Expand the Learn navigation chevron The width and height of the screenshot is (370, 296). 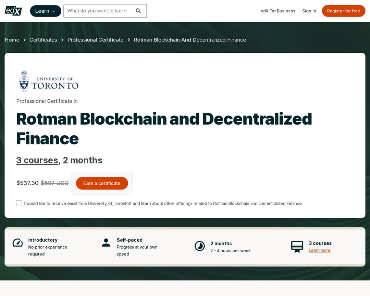point(53,11)
